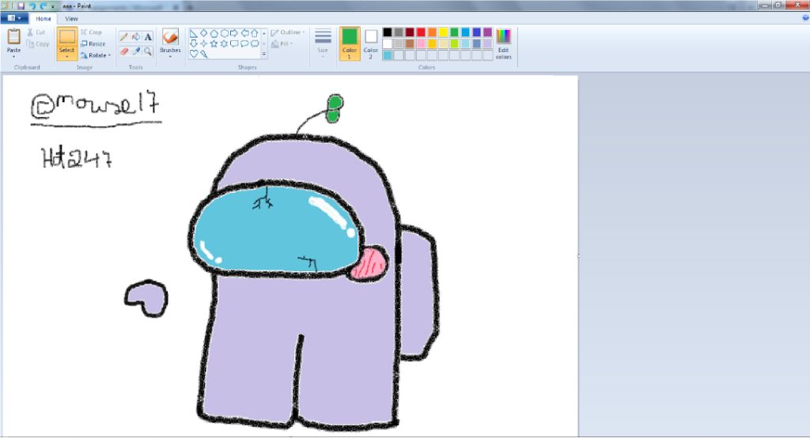
Task: Open the Resize dialog
Action: click(93, 44)
